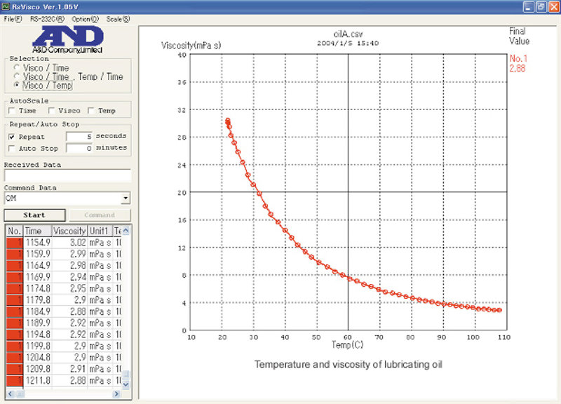This screenshot has width=561, height=404.
Task: Expand the Command Data dropdown
Action: (x=126, y=198)
